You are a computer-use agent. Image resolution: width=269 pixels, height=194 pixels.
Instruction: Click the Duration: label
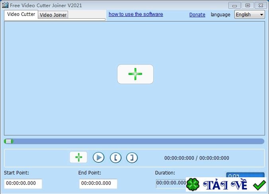click(165, 173)
